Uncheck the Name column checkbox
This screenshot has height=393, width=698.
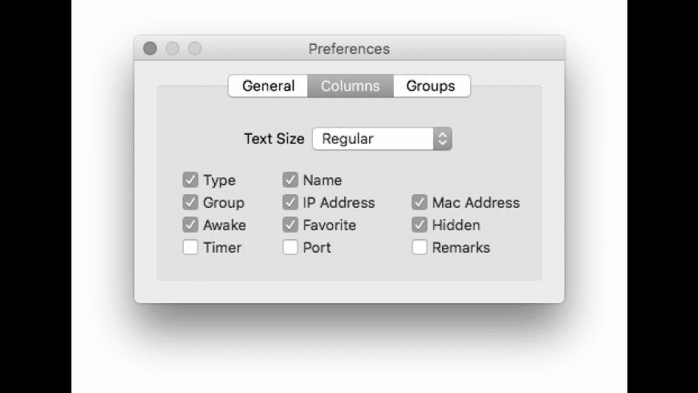[290, 180]
